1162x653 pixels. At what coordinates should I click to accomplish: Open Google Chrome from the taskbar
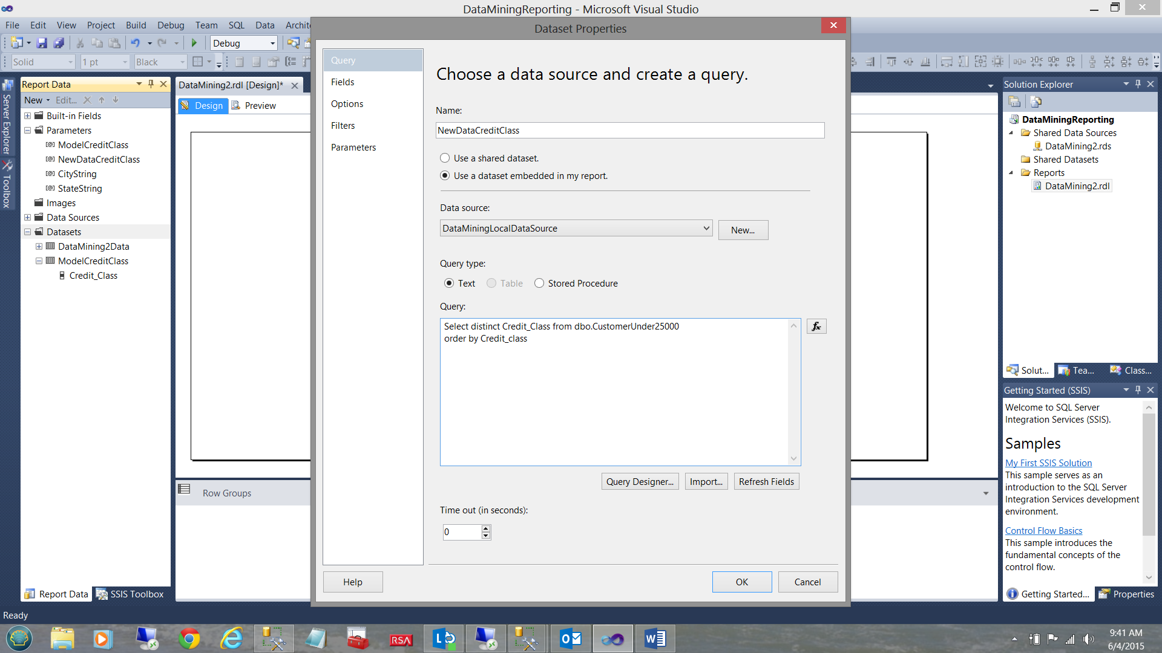click(x=189, y=638)
